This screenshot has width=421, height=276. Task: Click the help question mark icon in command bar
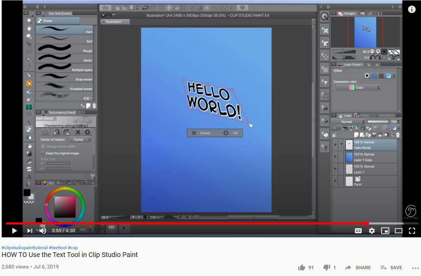click(242, 7)
